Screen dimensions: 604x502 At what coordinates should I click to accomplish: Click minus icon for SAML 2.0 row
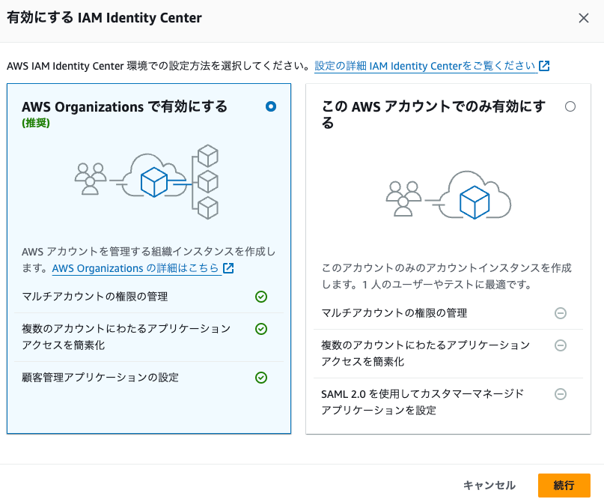pyautogui.click(x=561, y=394)
